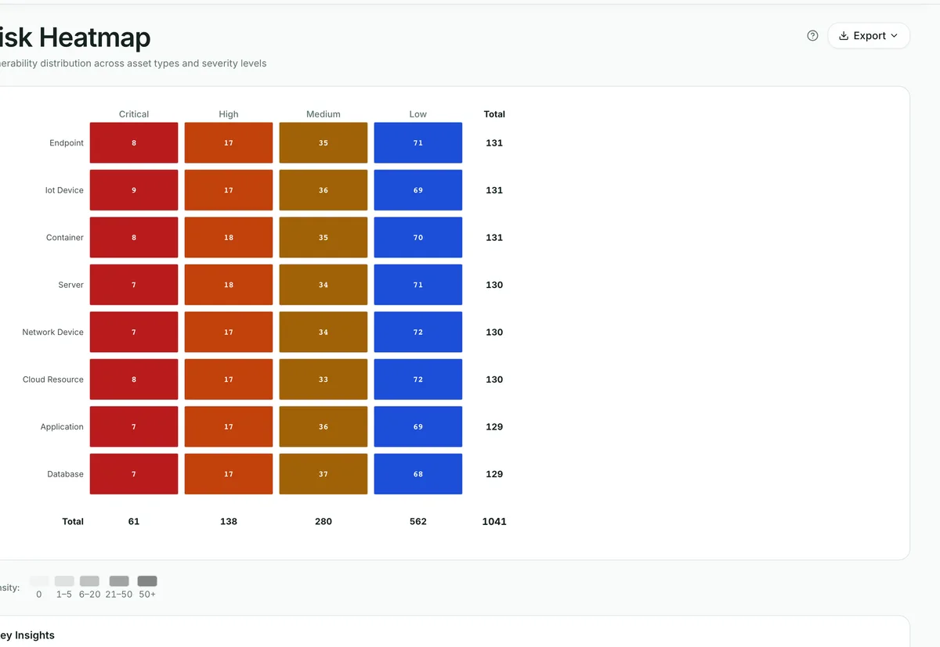The image size is (940, 647).
Task: Click Network Device Critical cell
Action: pos(134,332)
